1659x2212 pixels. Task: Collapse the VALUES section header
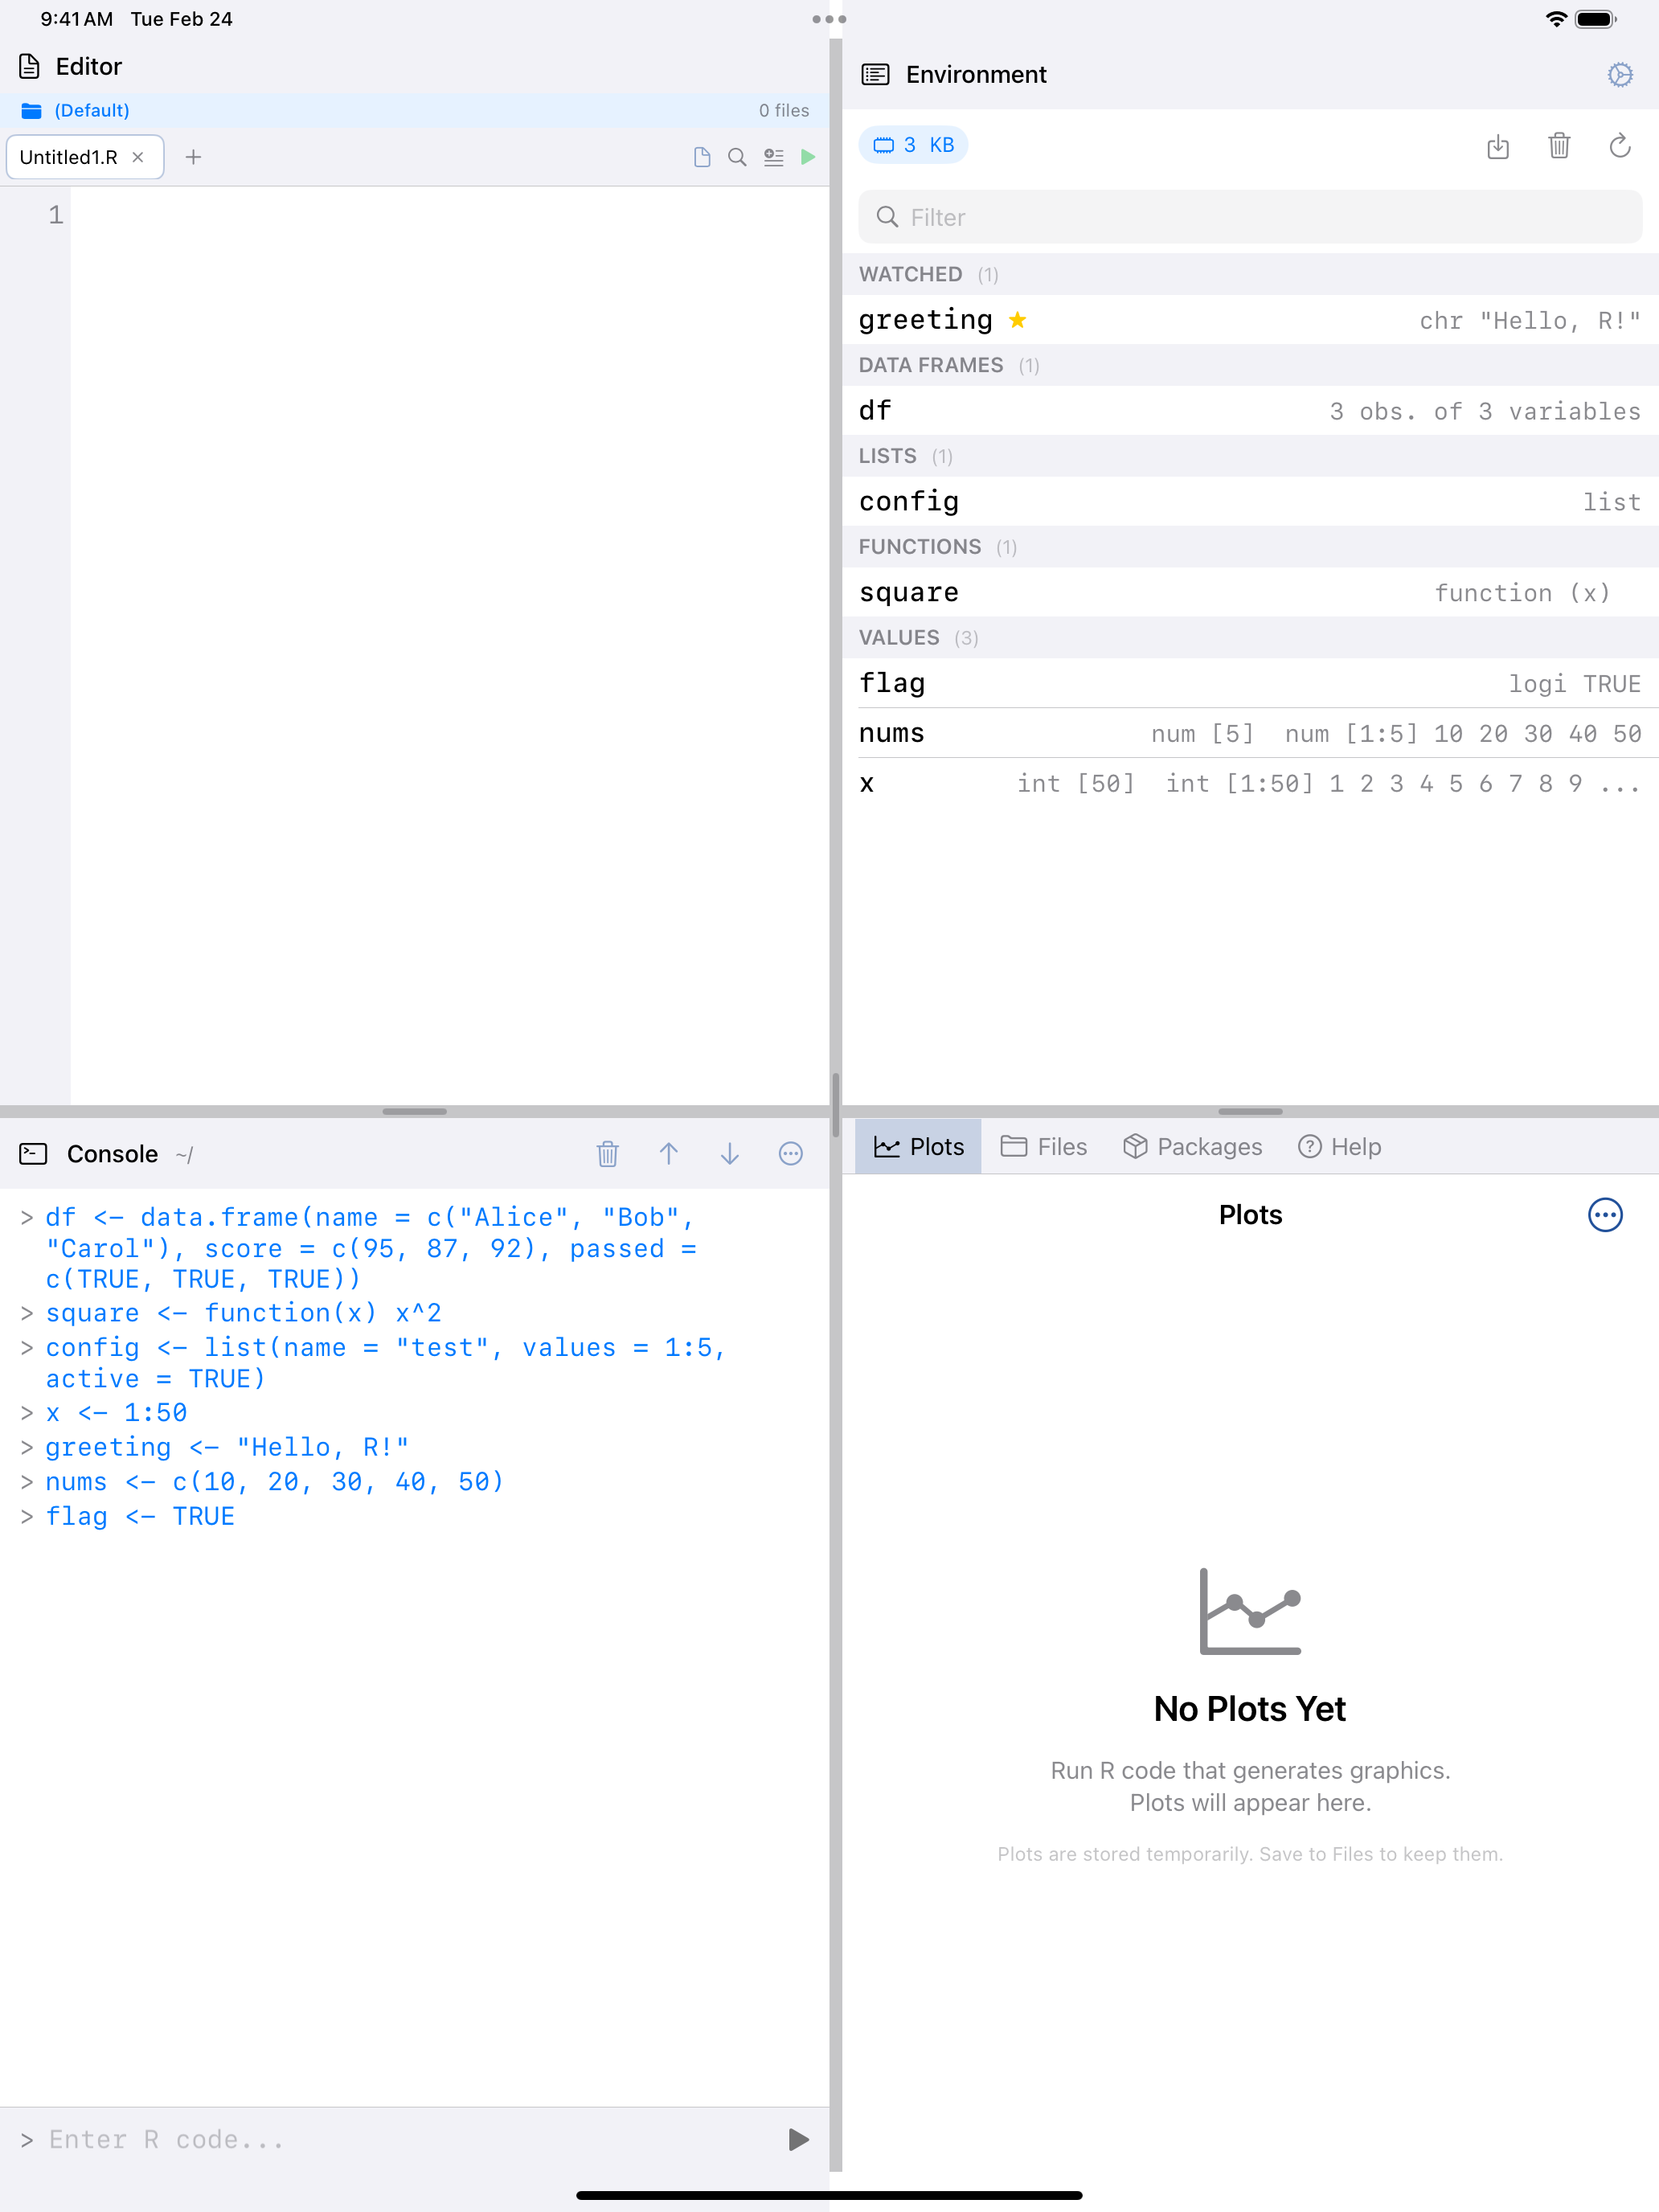point(897,637)
